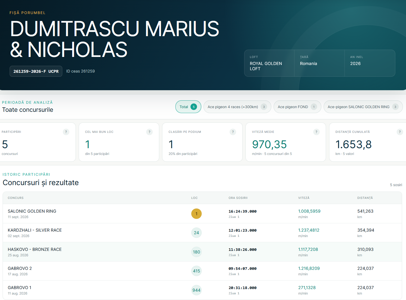Click ring number badge 261259-2026-F UCPR
406x300 pixels.
[x=36, y=71]
